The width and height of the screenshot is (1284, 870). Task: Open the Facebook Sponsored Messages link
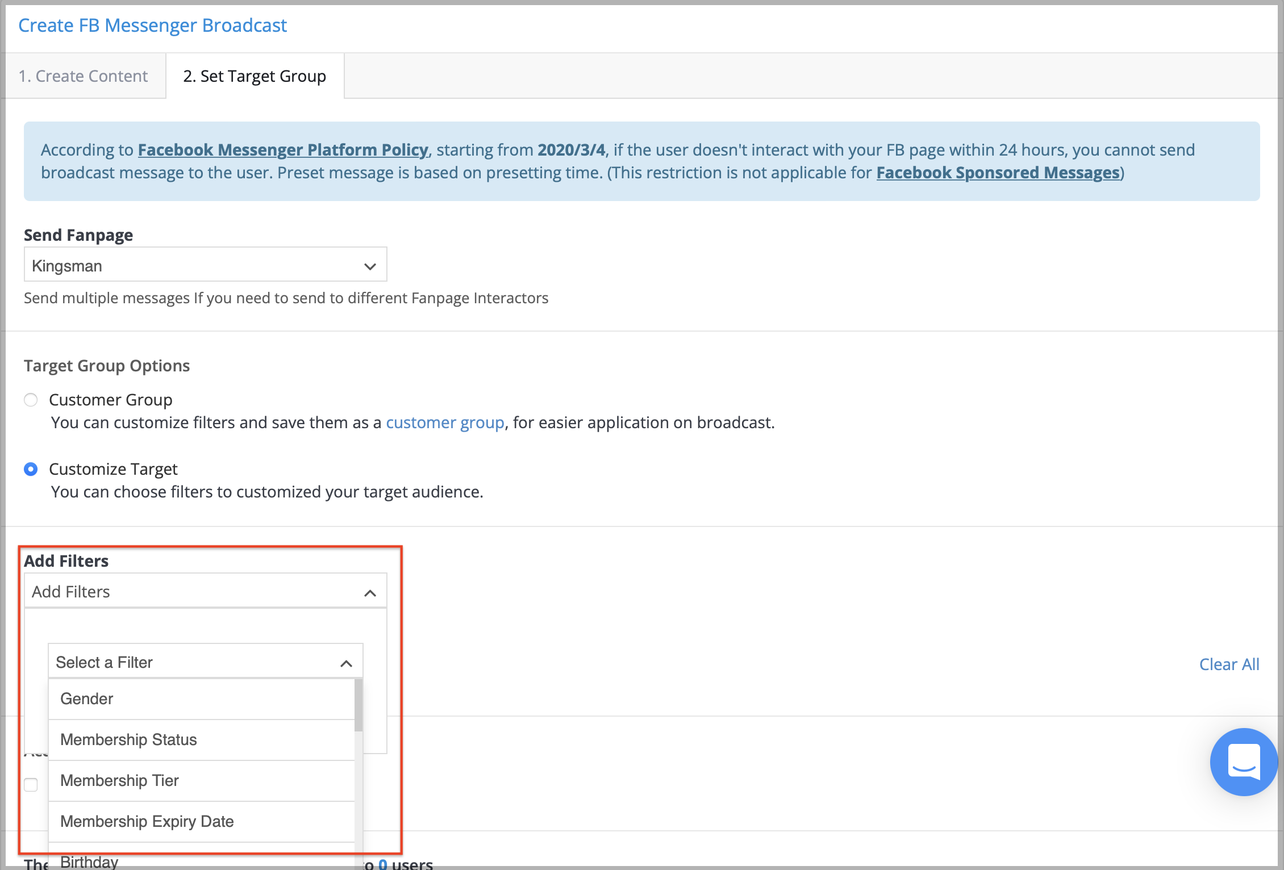click(998, 172)
